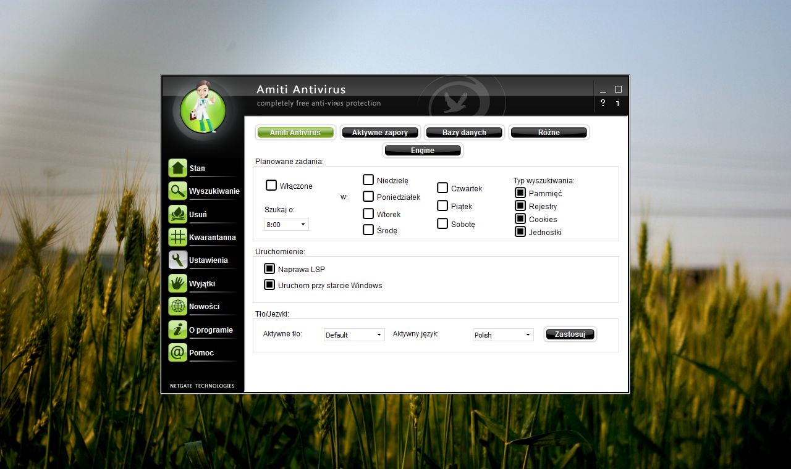Click the O programie sidebar label

coord(211,330)
